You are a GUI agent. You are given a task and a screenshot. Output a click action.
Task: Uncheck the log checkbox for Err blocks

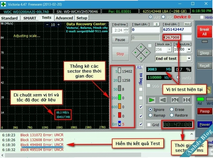click(141, 124)
